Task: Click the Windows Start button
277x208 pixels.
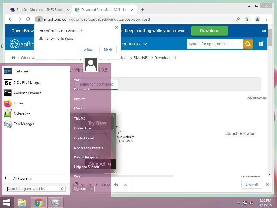Action: [7, 203]
